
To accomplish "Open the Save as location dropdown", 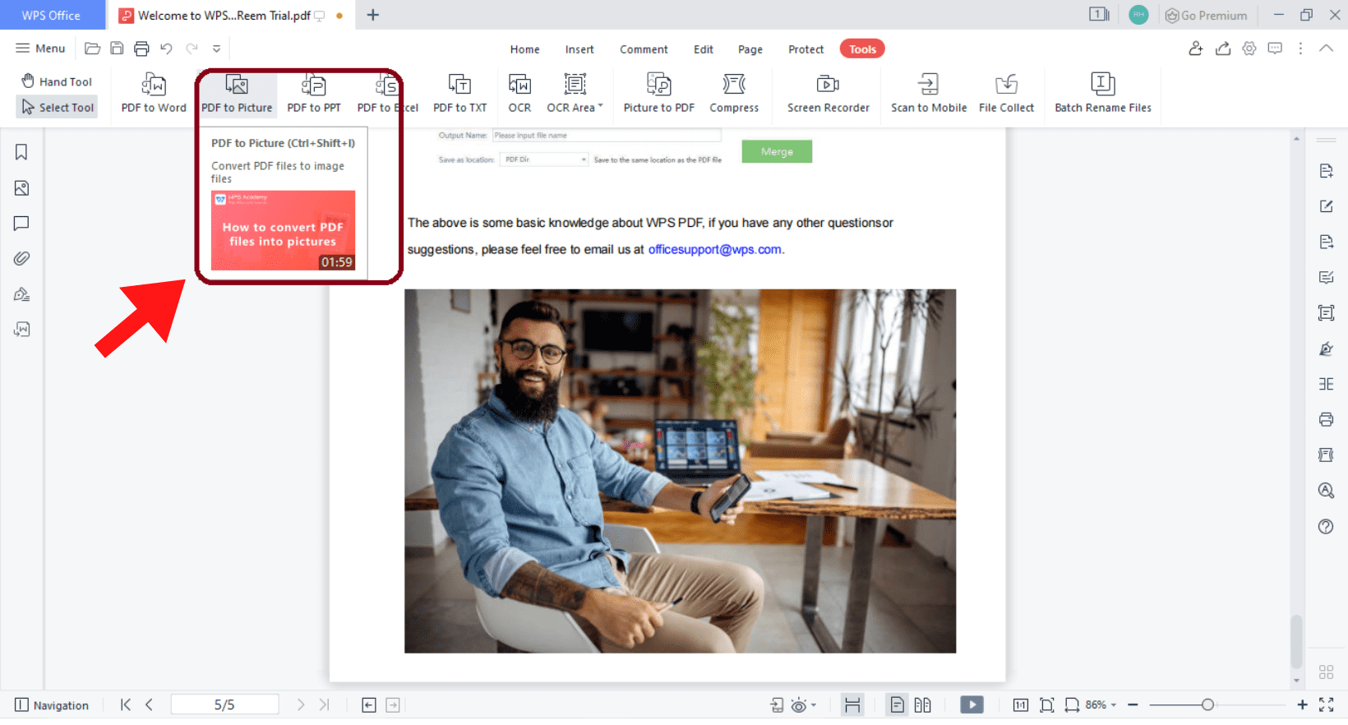I will 544,159.
